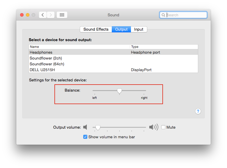This screenshot has width=227, height=168.
Task: Click the magnifying glass search icon
Action: click(x=163, y=15)
